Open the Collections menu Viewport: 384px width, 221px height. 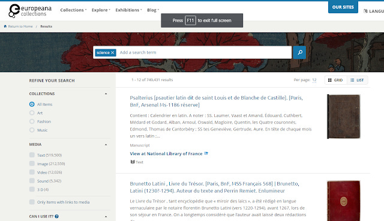tap(73, 10)
